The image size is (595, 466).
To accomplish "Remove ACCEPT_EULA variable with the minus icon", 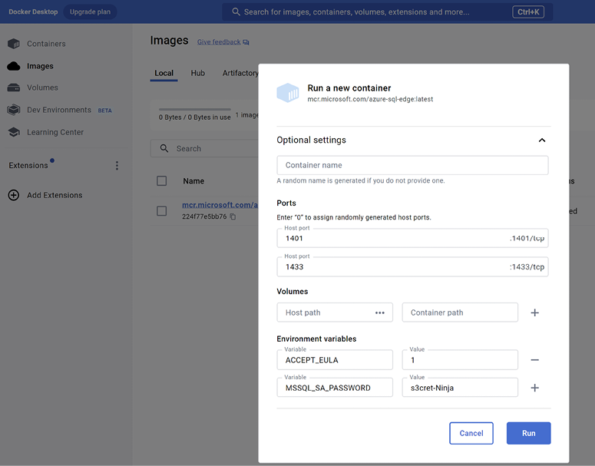I will pos(534,360).
